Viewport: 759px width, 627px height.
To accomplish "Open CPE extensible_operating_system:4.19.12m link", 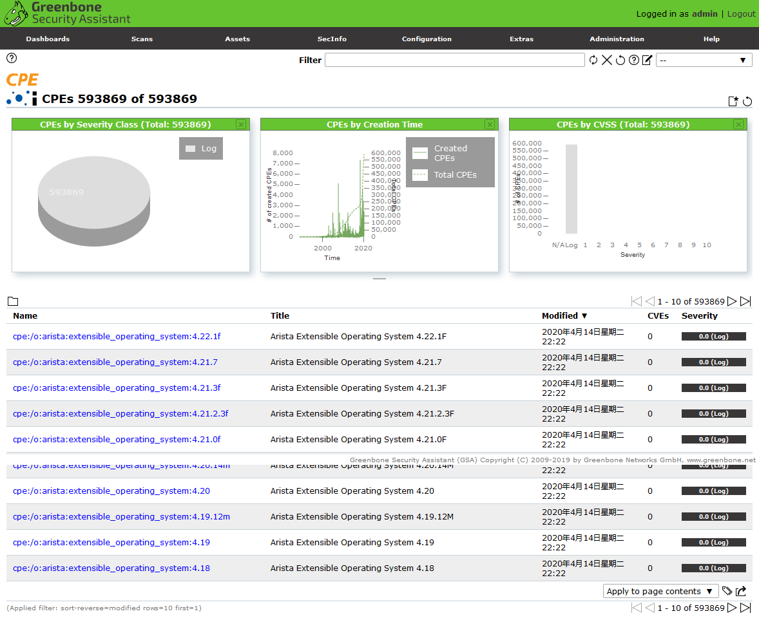I will (122, 517).
